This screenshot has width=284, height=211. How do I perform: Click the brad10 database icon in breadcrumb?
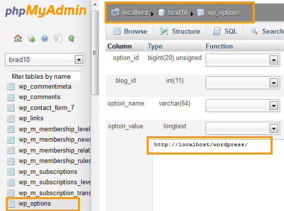[162, 12]
